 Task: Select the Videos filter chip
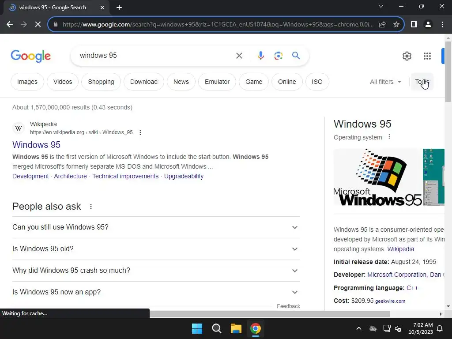(63, 82)
